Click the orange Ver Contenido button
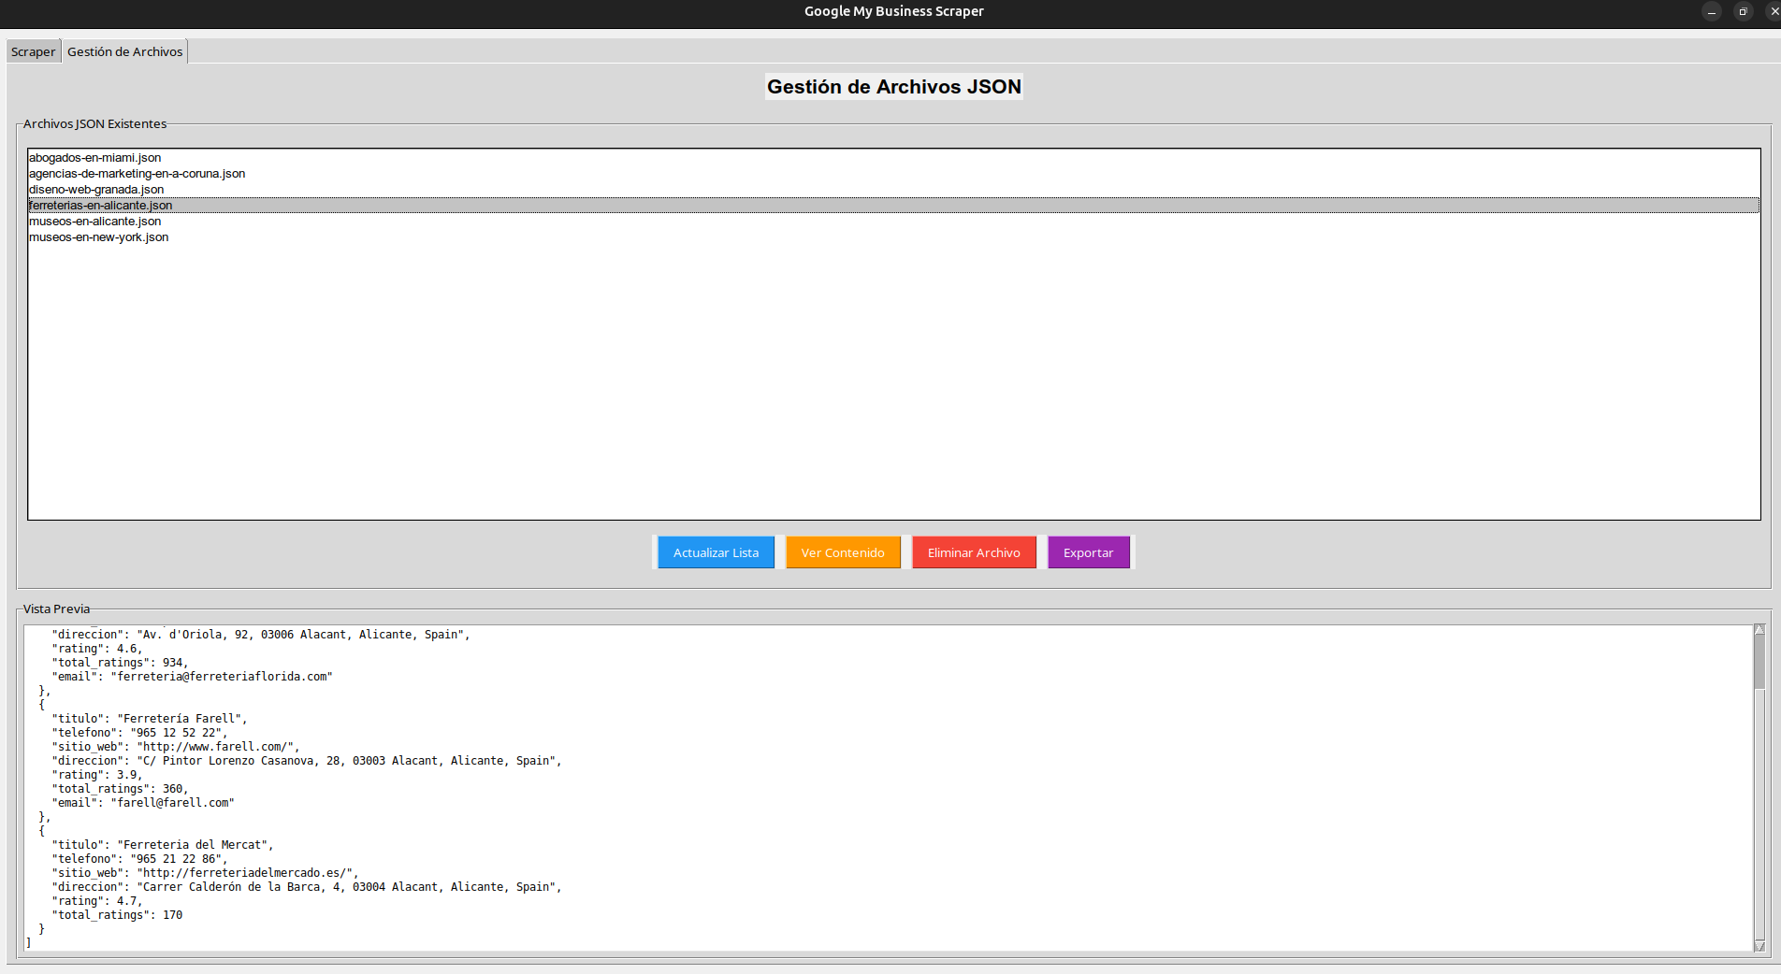The image size is (1781, 974). [842, 552]
